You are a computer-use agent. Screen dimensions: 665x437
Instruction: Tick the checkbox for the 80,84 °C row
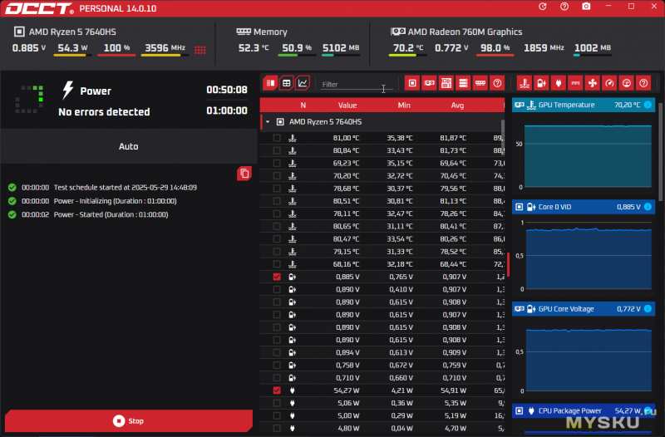tap(277, 150)
